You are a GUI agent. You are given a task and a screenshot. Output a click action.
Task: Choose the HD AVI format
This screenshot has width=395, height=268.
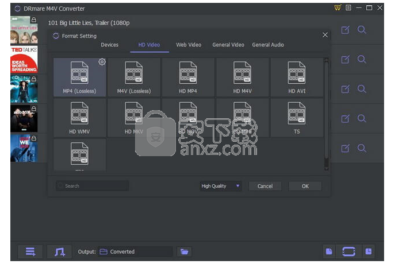coord(297,77)
